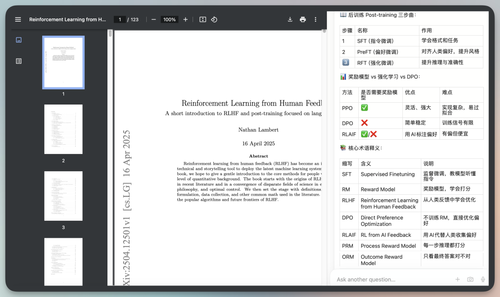Open the PDF more actions menu

click(x=316, y=19)
